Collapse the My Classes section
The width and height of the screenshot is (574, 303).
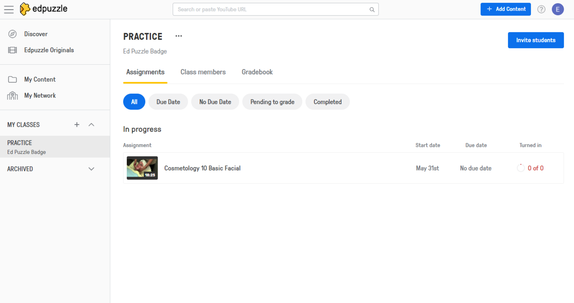coord(91,125)
